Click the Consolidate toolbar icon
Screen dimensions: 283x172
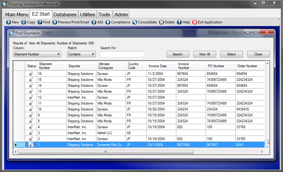pyautogui.click(x=135, y=22)
